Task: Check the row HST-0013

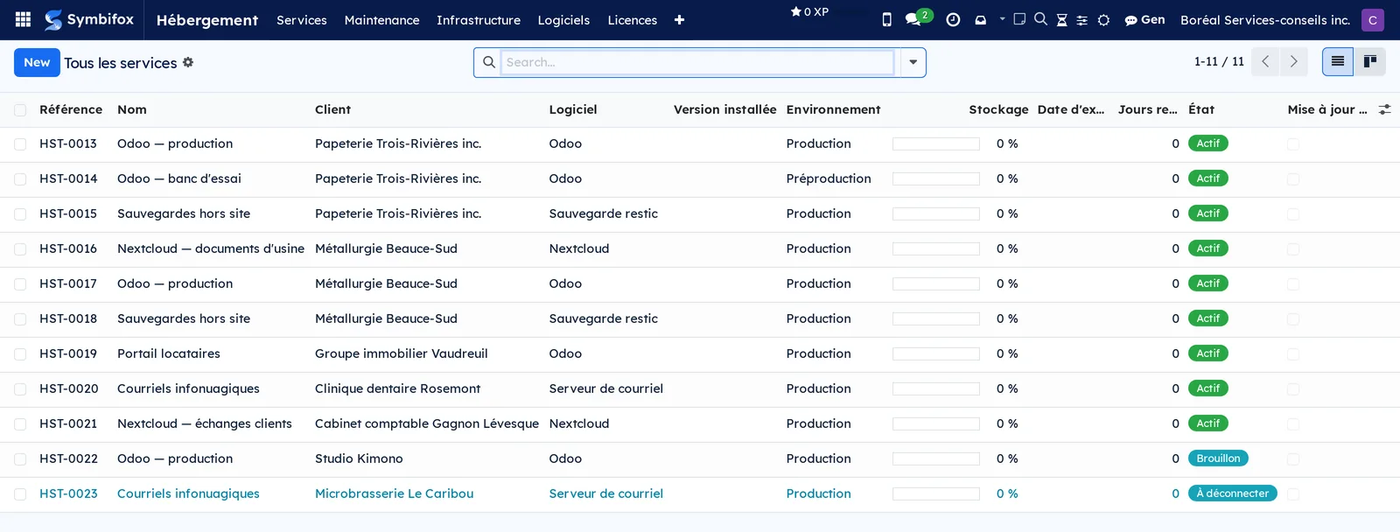Action: [x=20, y=144]
